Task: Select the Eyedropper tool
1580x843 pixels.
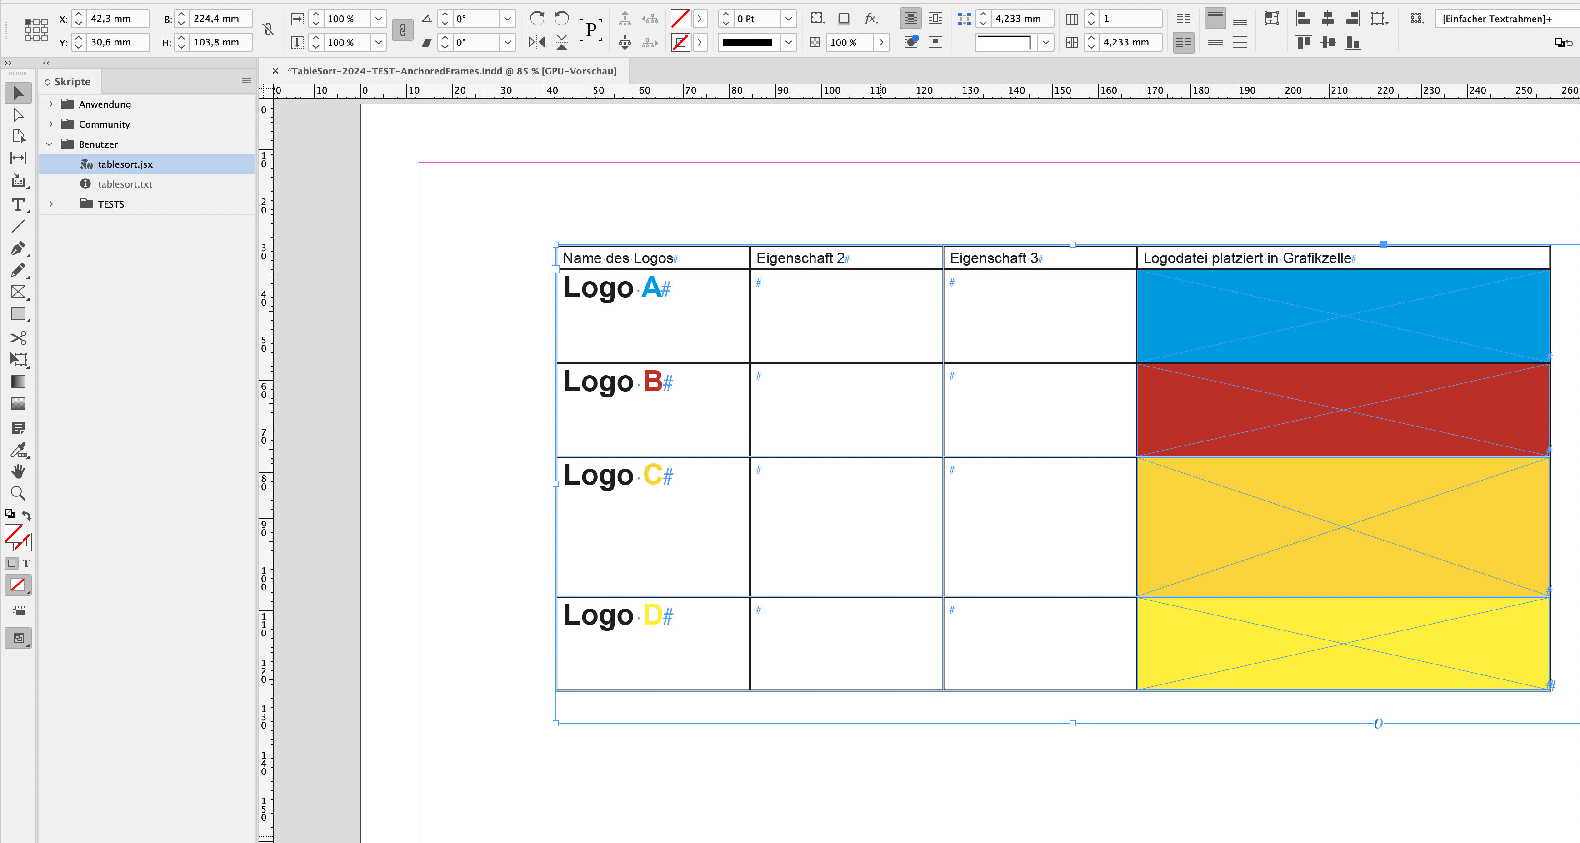Action: click(18, 451)
